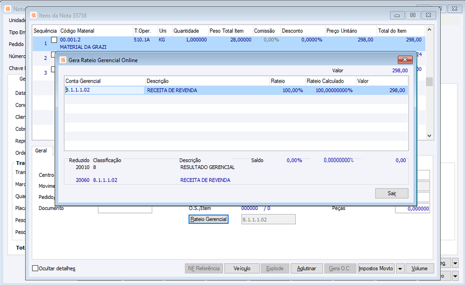Screen dimensions: 465x285
Task: Click the Volume button
Action: (420, 268)
